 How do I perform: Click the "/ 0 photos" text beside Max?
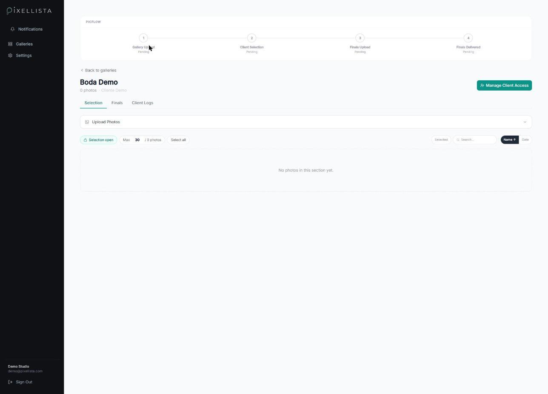[x=153, y=140]
